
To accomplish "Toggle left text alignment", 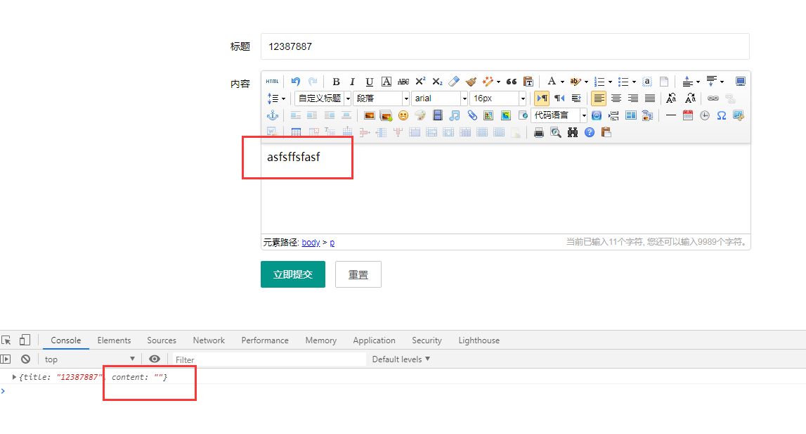I will coord(599,98).
